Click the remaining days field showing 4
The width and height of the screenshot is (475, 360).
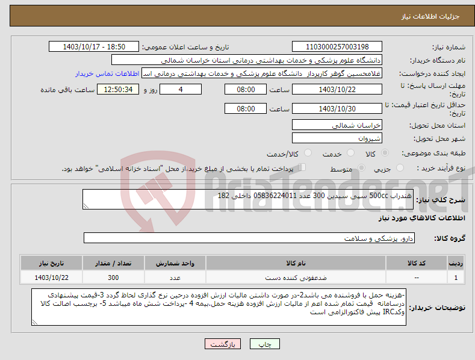[x=181, y=89]
